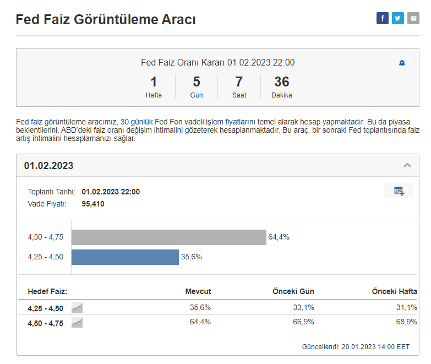Share the page via email icon
431x364 pixels.
tap(413, 18)
